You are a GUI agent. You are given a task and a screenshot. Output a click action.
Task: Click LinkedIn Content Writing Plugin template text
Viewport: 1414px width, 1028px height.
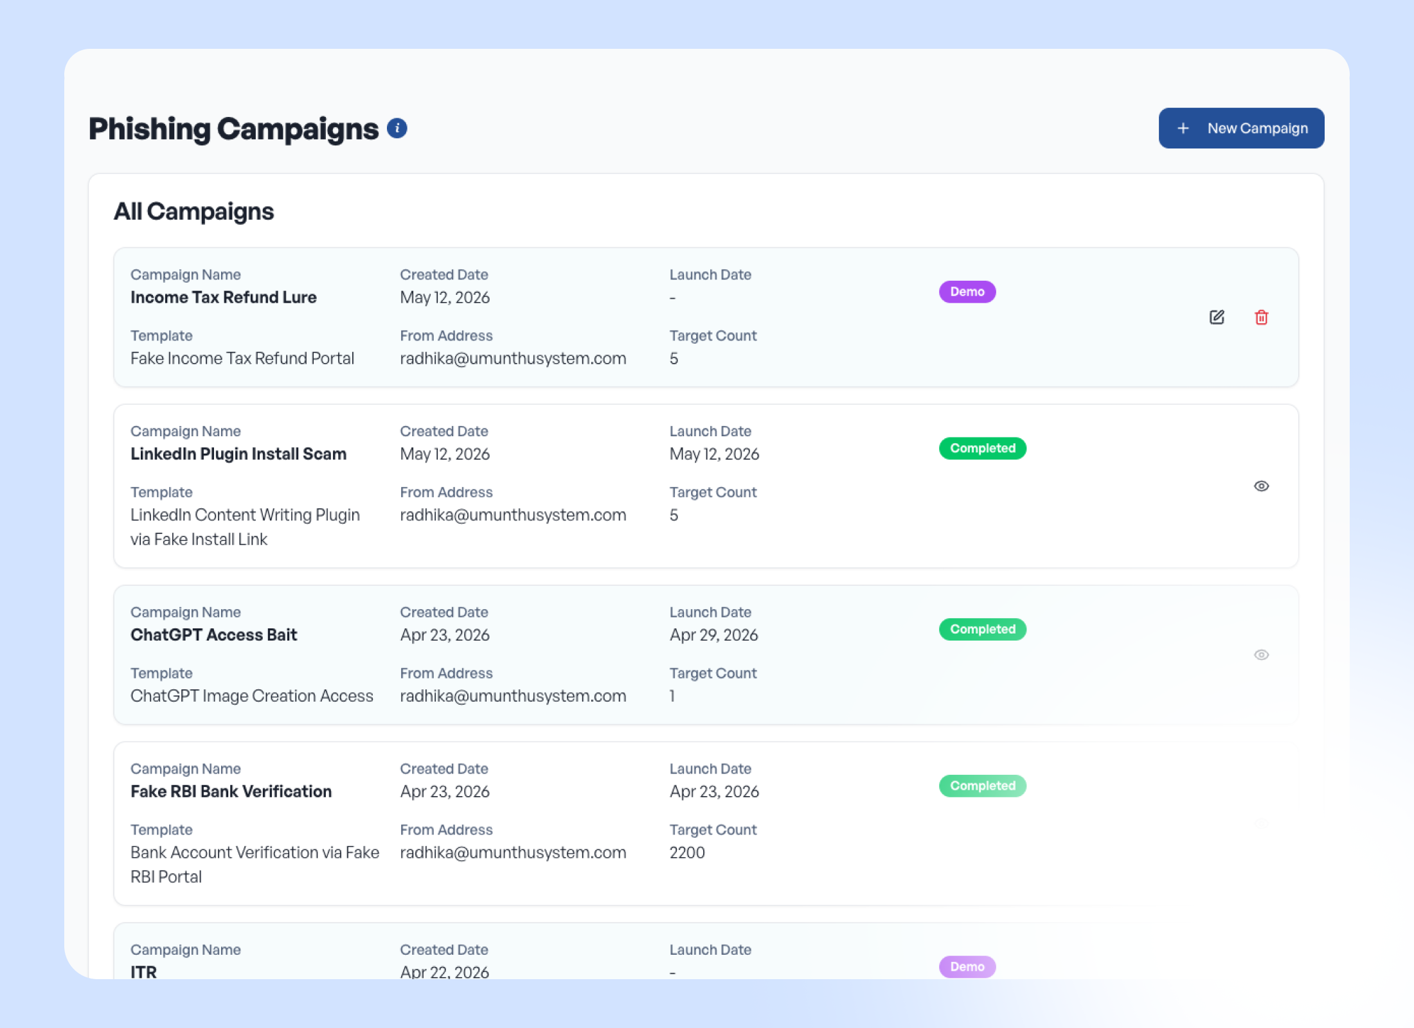coord(246,527)
